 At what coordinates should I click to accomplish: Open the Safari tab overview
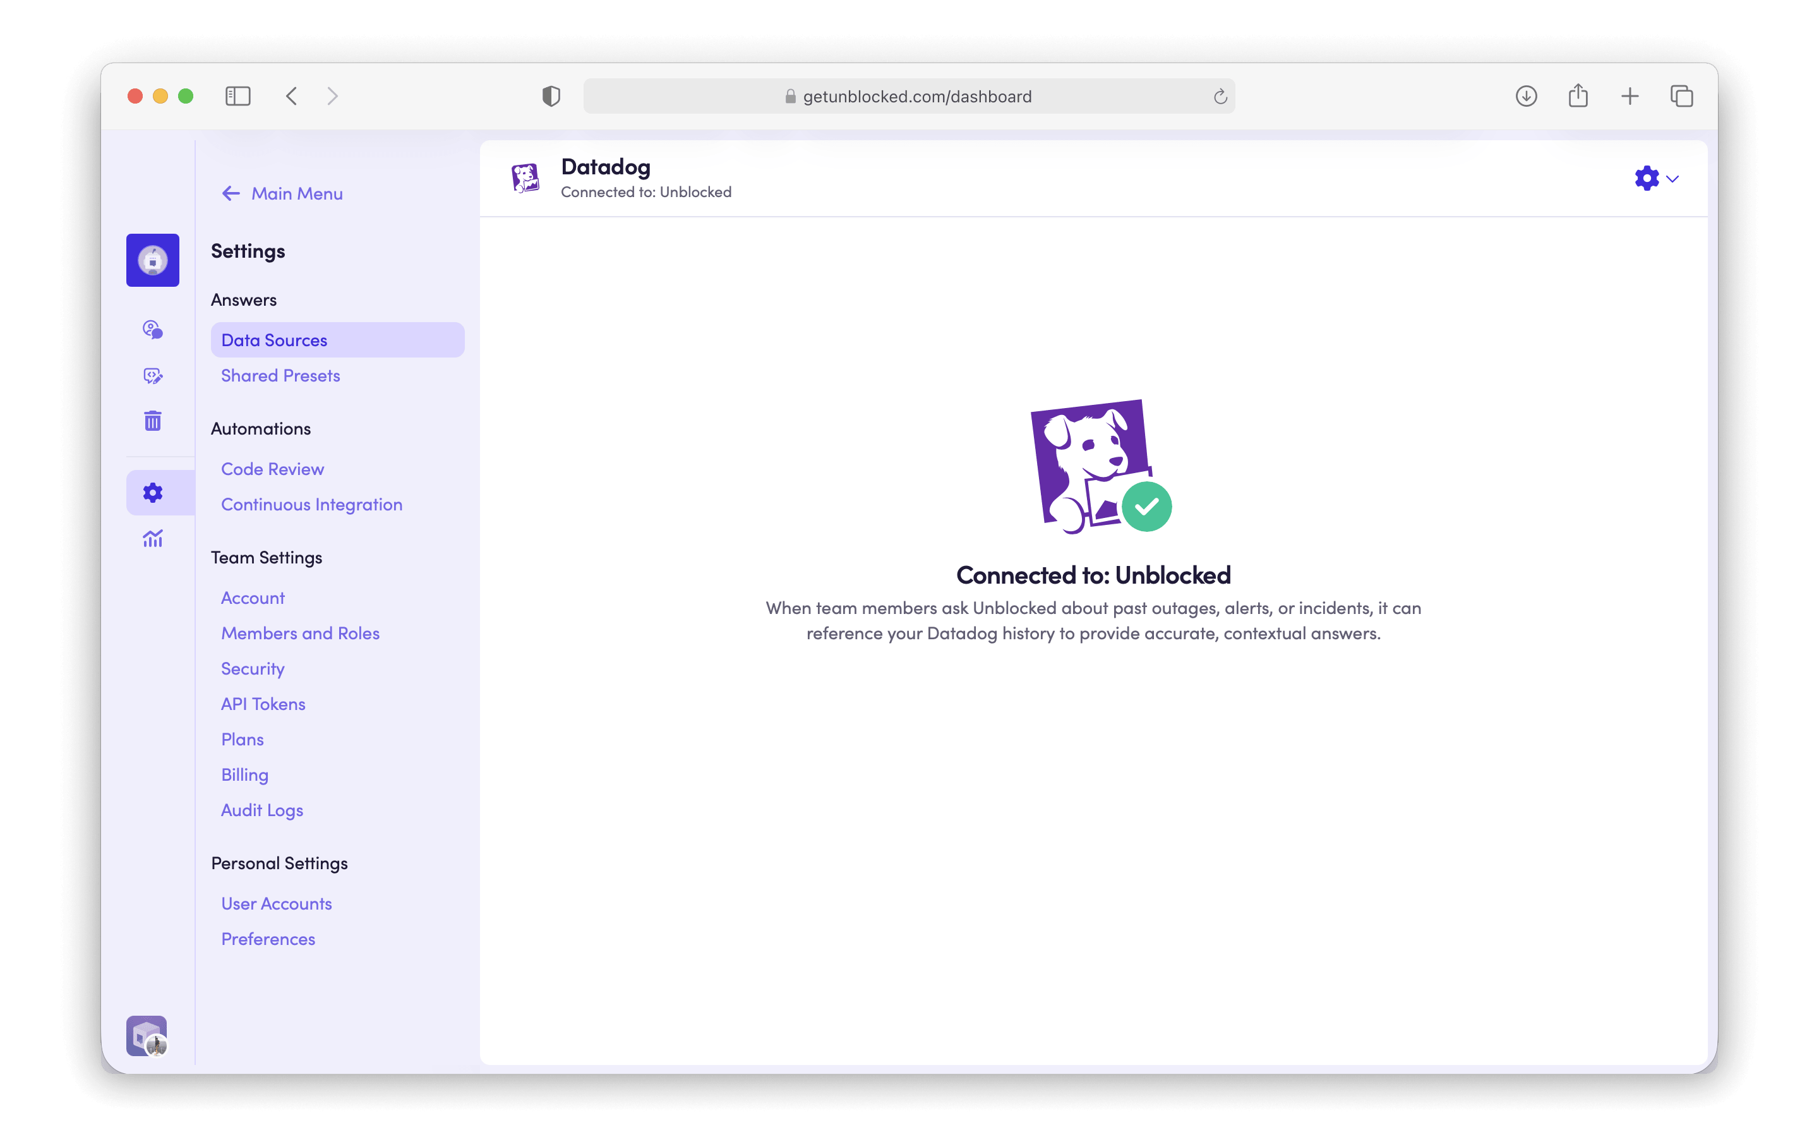(1681, 95)
